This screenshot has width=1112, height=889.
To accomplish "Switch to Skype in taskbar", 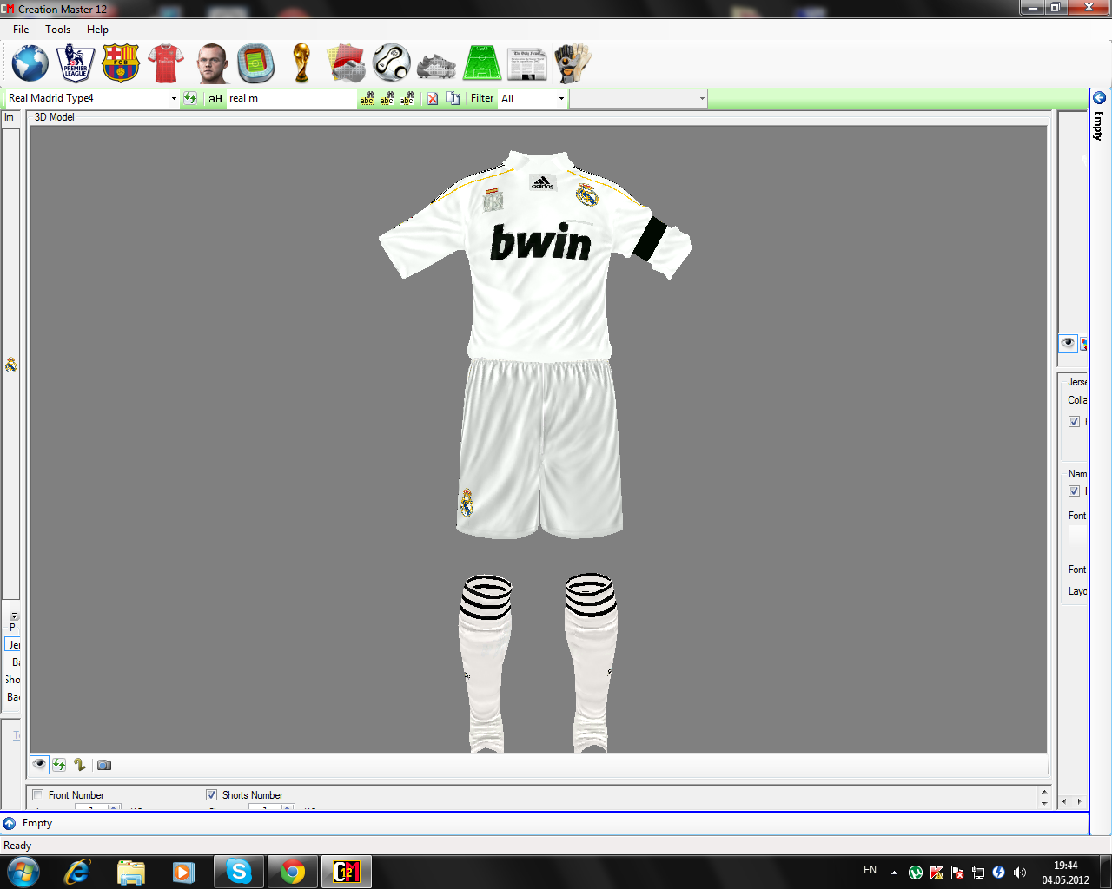I will point(239,872).
